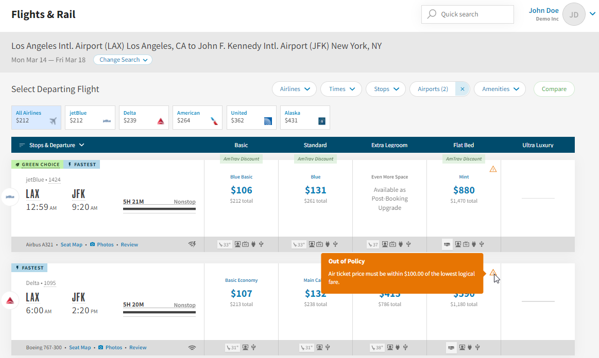Select the Alaska $431 airline tab
599x358 pixels.
pyautogui.click(x=305, y=117)
